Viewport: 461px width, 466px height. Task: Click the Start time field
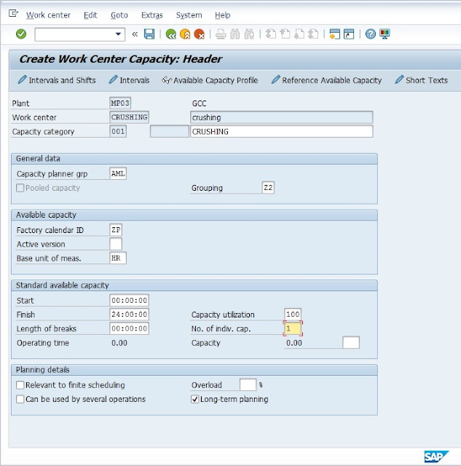[x=130, y=300]
